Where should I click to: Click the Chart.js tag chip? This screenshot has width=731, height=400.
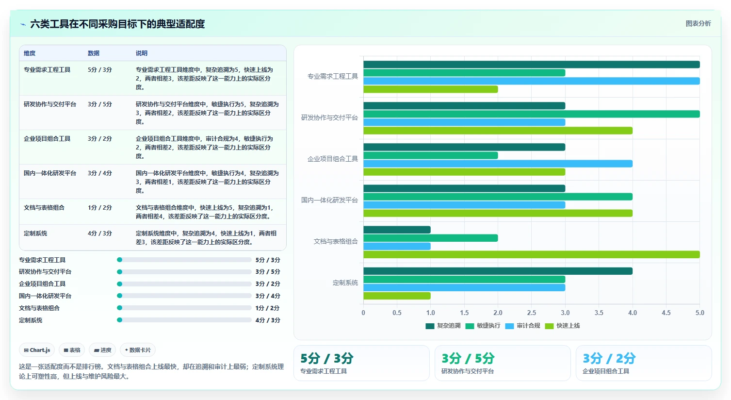(37, 350)
